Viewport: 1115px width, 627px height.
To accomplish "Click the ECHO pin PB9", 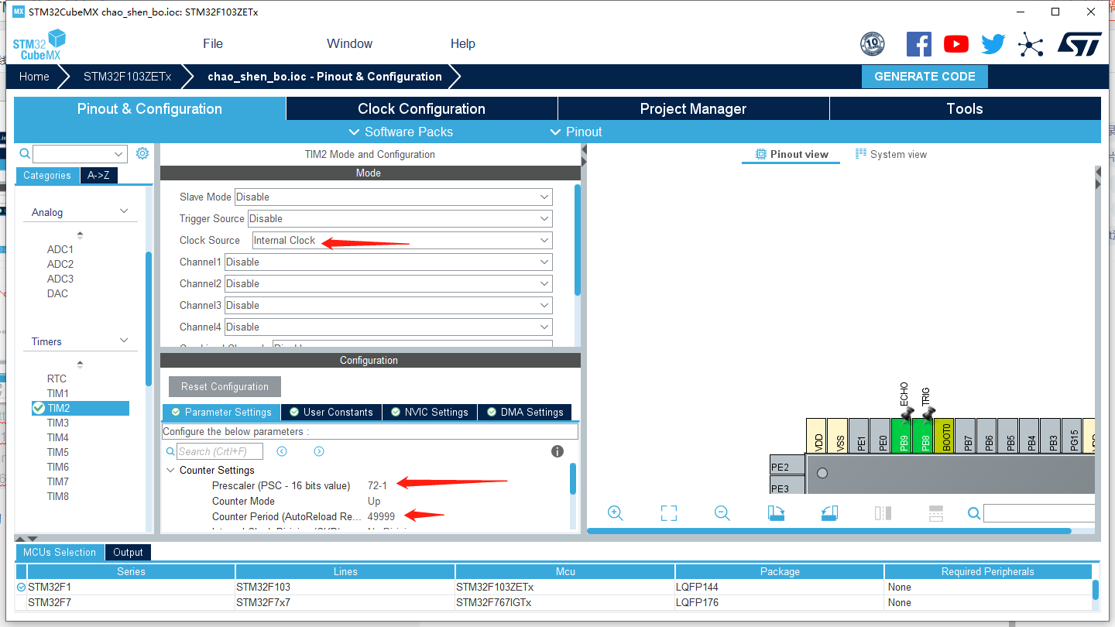I will pos(902,436).
